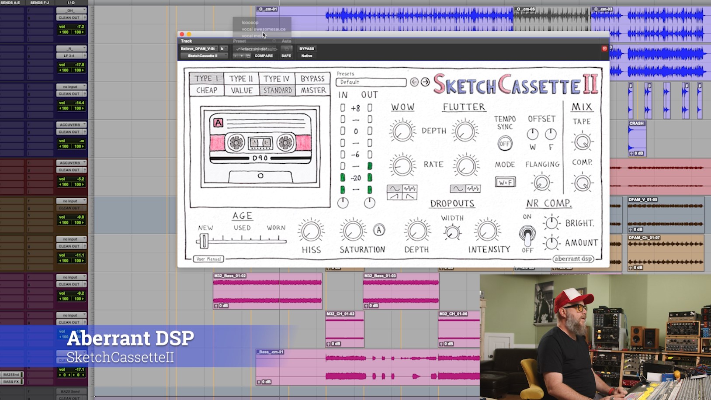This screenshot has height=400, width=711.
Task: Toggle plugin BYPASS in Pro Tools header
Action: (x=306, y=49)
